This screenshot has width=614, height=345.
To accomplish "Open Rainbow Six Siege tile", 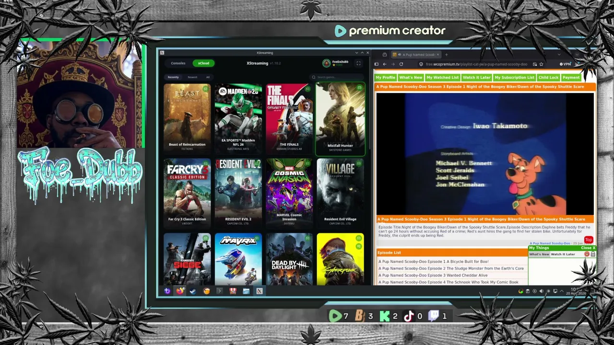I will (x=187, y=259).
